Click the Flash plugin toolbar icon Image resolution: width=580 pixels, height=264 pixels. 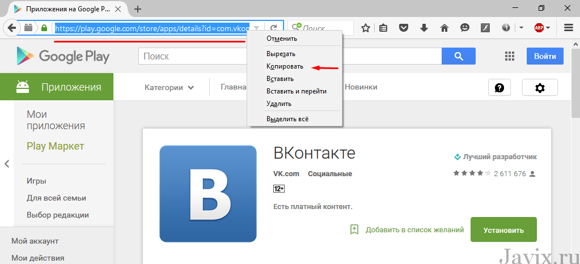485,28
